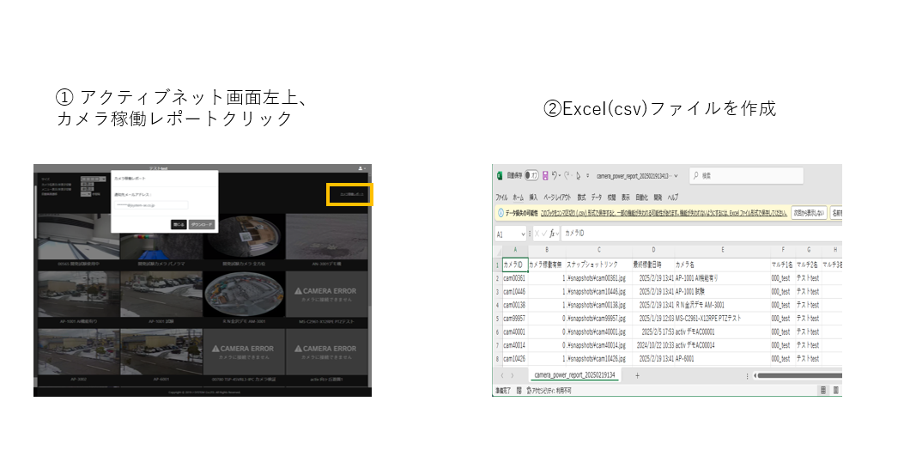Screen dimensions: 904x450
Task: Click the 次回から表示しない button
Action: tap(809, 213)
